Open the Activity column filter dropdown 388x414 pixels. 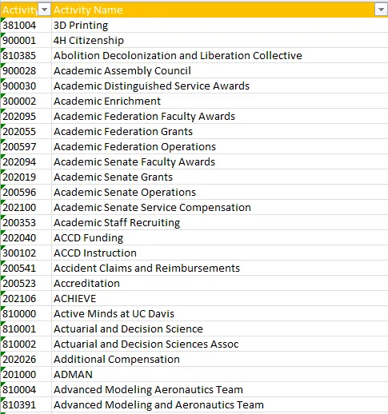point(44,10)
